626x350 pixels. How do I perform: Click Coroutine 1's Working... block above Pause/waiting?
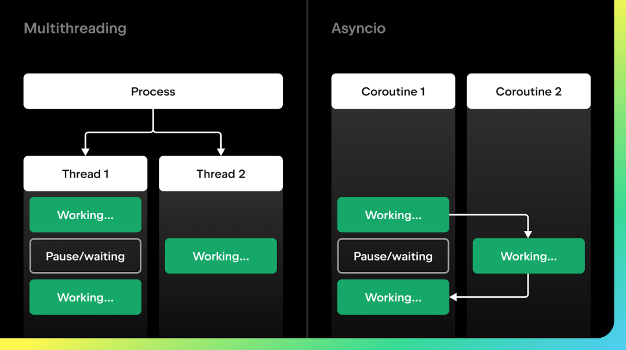tap(393, 215)
